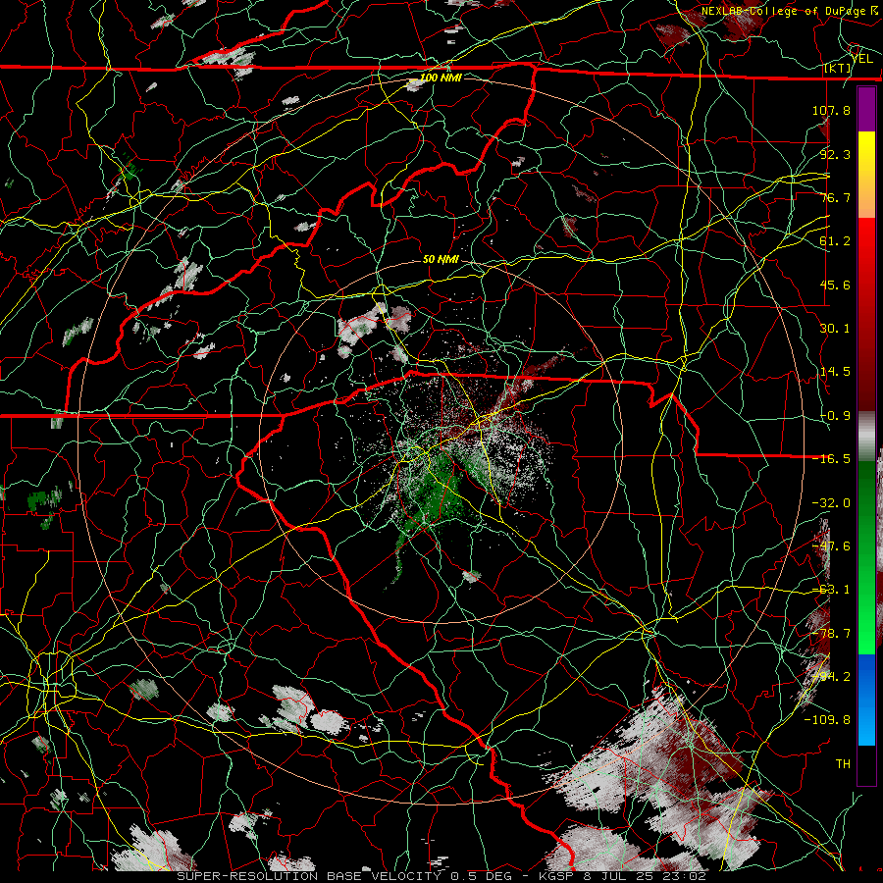Viewport: 883px width, 883px height.
Task: Select the 61.2 scale value
Action: click(x=835, y=241)
